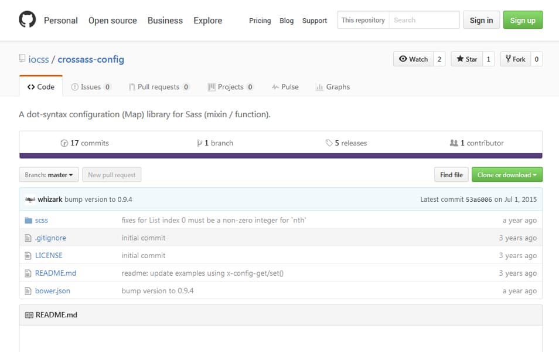Open the Pricing link
The image size is (559, 352).
click(x=260, y=21)
